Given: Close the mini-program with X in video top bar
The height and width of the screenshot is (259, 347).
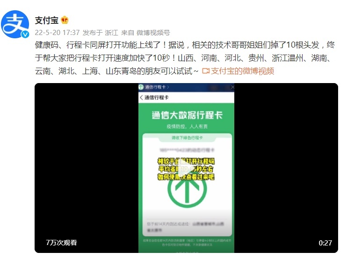Looking at the screenshot, I should click(x=232, y=87).
